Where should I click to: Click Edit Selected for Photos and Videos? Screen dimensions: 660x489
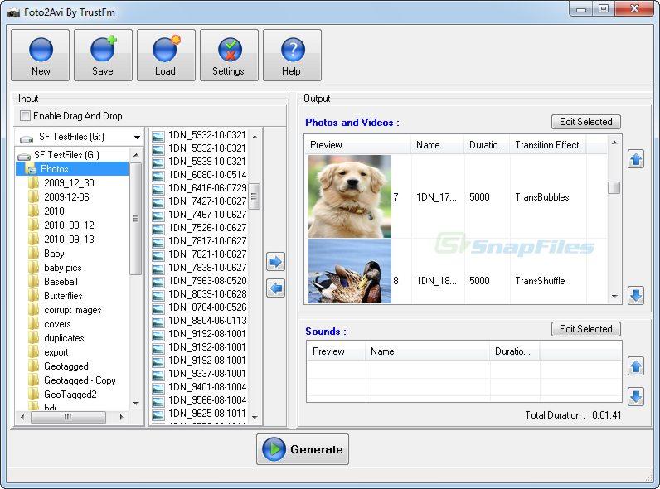[585, 122]
